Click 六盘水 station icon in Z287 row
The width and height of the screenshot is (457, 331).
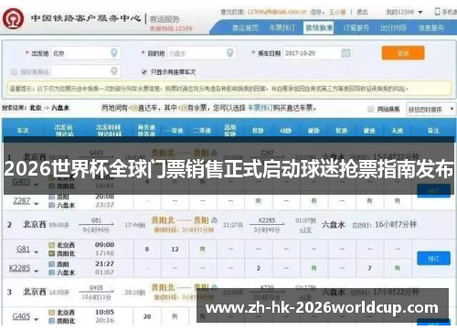coord(52,206)
